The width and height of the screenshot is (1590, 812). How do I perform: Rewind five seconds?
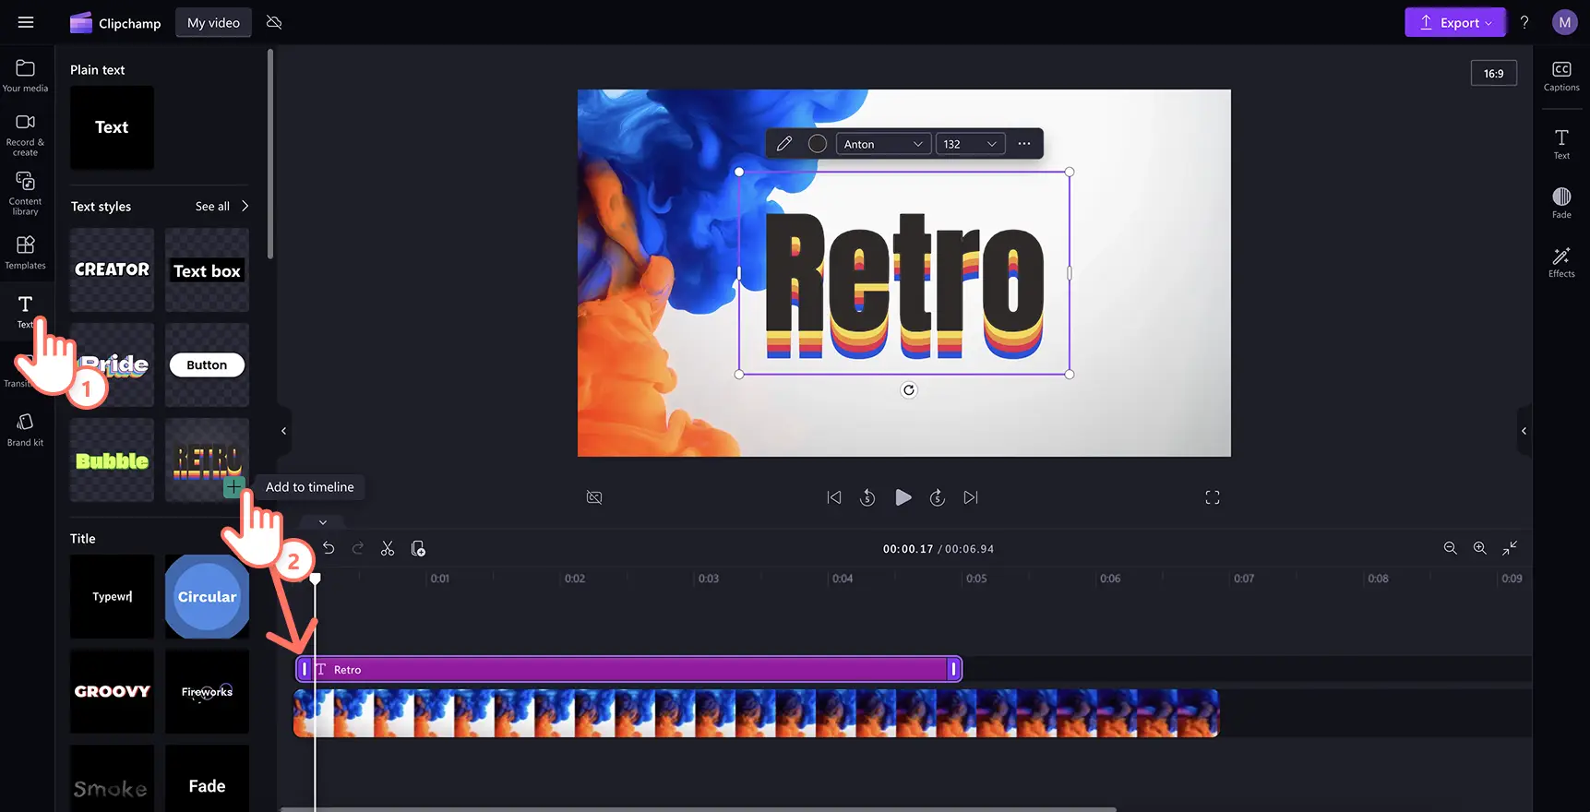tap(867, 497)
